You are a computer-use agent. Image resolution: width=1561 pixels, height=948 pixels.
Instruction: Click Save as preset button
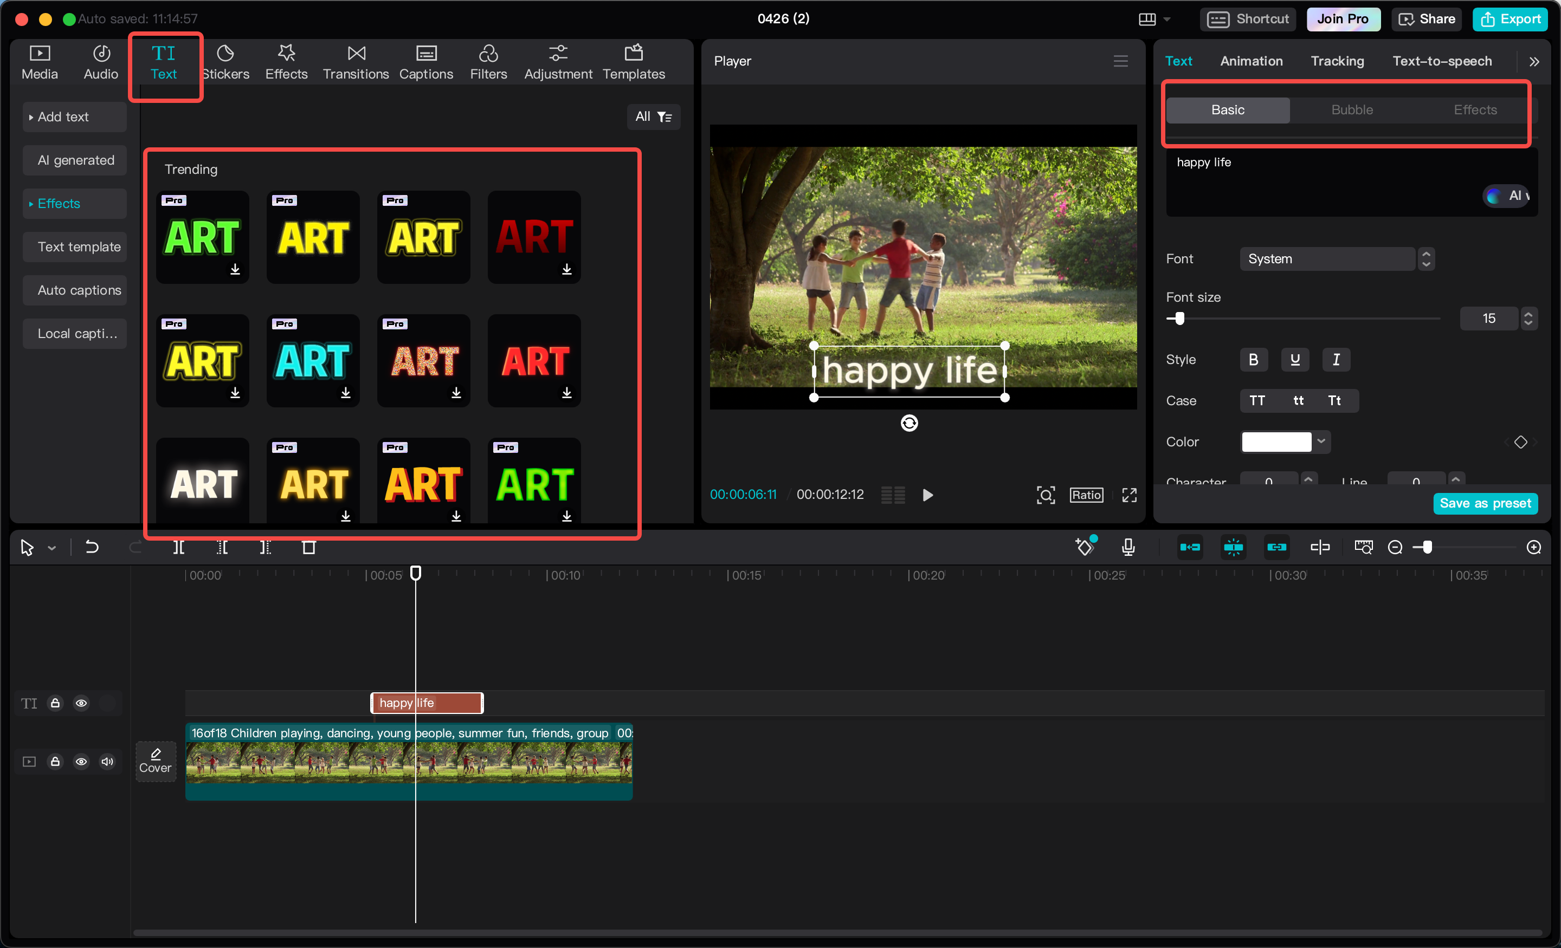pyautogui.click(x=1485, y=503)
